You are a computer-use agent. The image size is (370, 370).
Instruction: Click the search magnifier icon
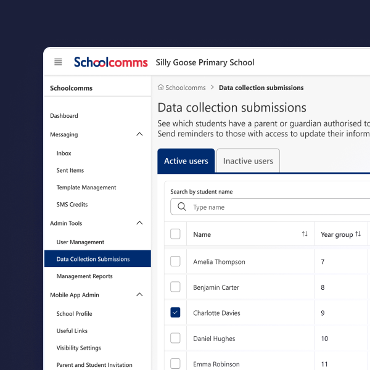click(182, 207)
